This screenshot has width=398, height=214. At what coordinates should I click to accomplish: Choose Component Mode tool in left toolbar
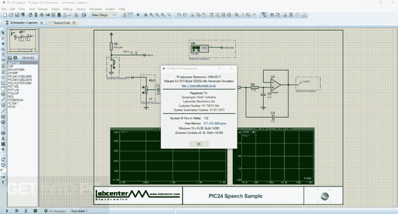[x=3, y=38]
